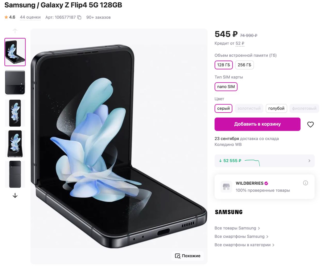Copy the article number with copy icon
330x268 pixels.
pos(79,18)
